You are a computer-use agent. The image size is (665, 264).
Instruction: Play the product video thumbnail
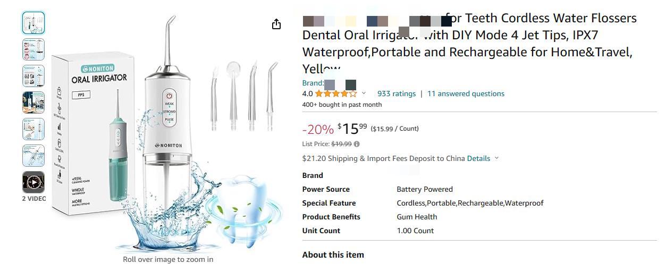click(33, 182)
